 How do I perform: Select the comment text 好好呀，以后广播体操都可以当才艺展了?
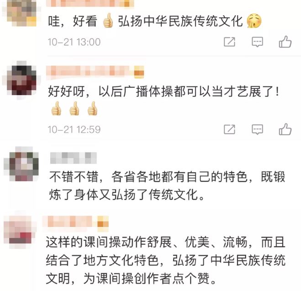[x=163, y=92]
